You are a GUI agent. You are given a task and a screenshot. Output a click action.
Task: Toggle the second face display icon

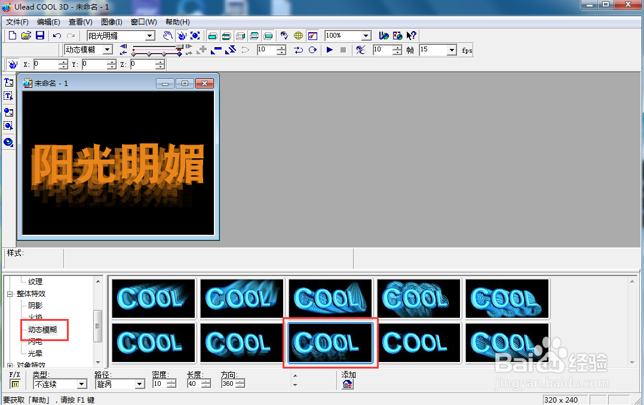click(226, 36)
